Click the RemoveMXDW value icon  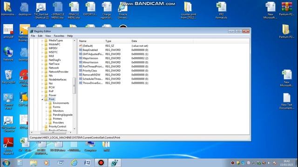click(x=81, y=75)
